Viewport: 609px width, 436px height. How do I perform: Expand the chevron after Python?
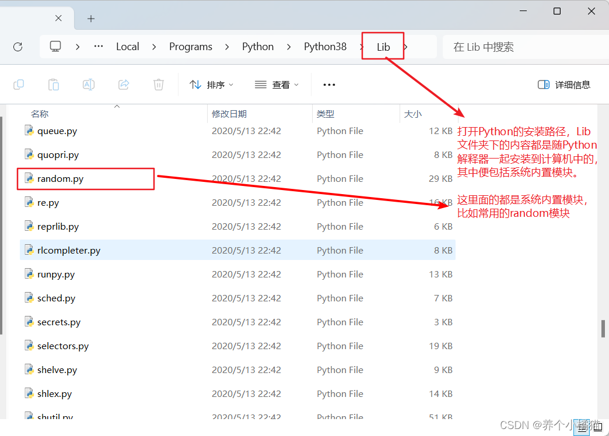(x=289, y=47)
